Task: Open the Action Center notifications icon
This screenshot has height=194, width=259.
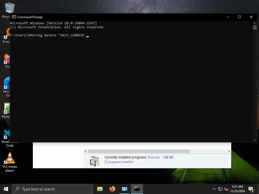Action: pos(251,189)
